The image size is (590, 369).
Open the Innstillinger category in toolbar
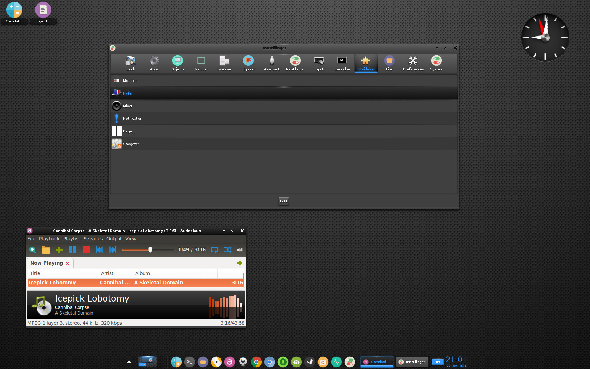295,63
